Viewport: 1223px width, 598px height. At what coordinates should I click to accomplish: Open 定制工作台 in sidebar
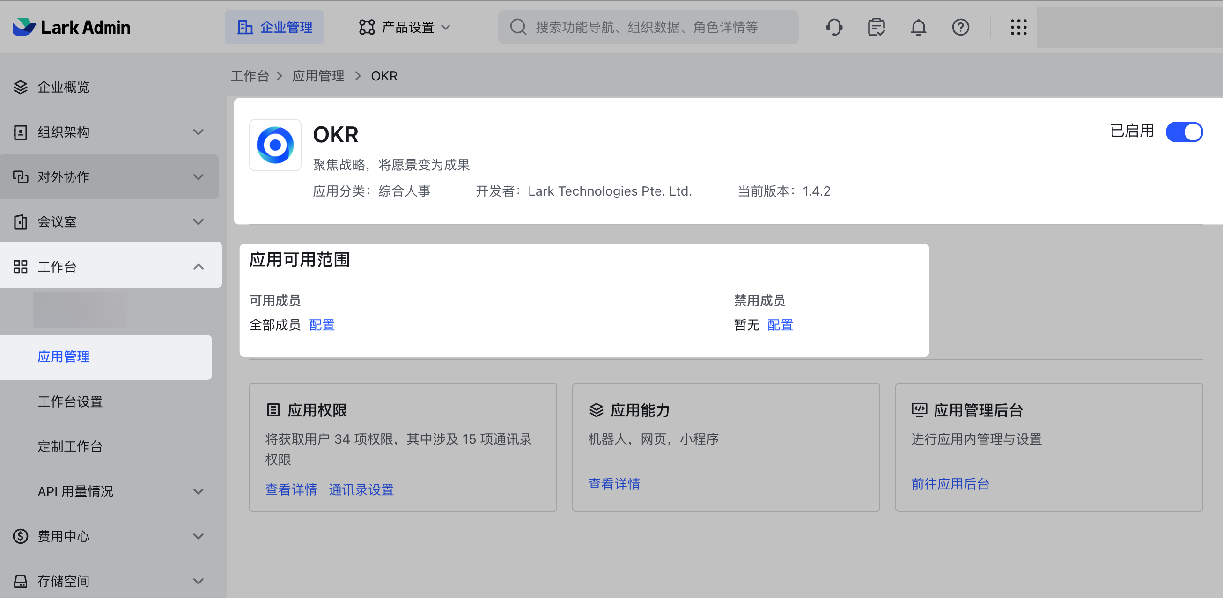tap(70, 446)
